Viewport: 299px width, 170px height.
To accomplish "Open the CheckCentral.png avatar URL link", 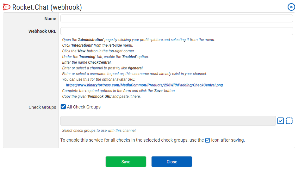I will tap(144, 85).
